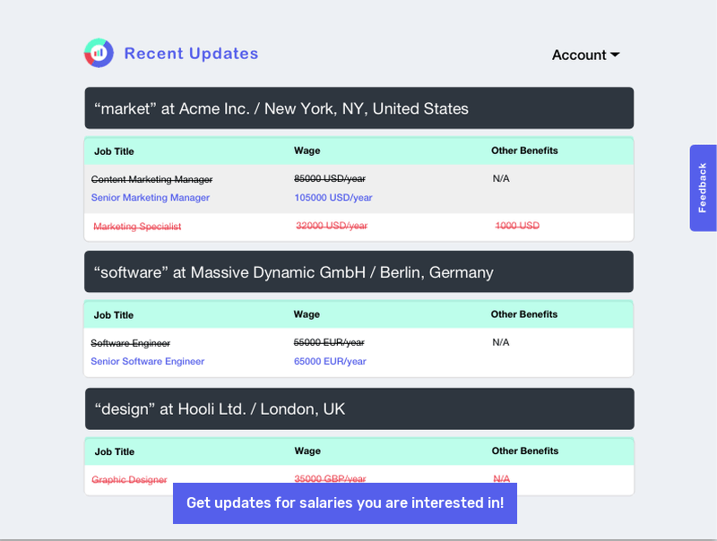Click the deleted Graphic Designer entry
The image size is (717, 541).
(x=129, y=479)
